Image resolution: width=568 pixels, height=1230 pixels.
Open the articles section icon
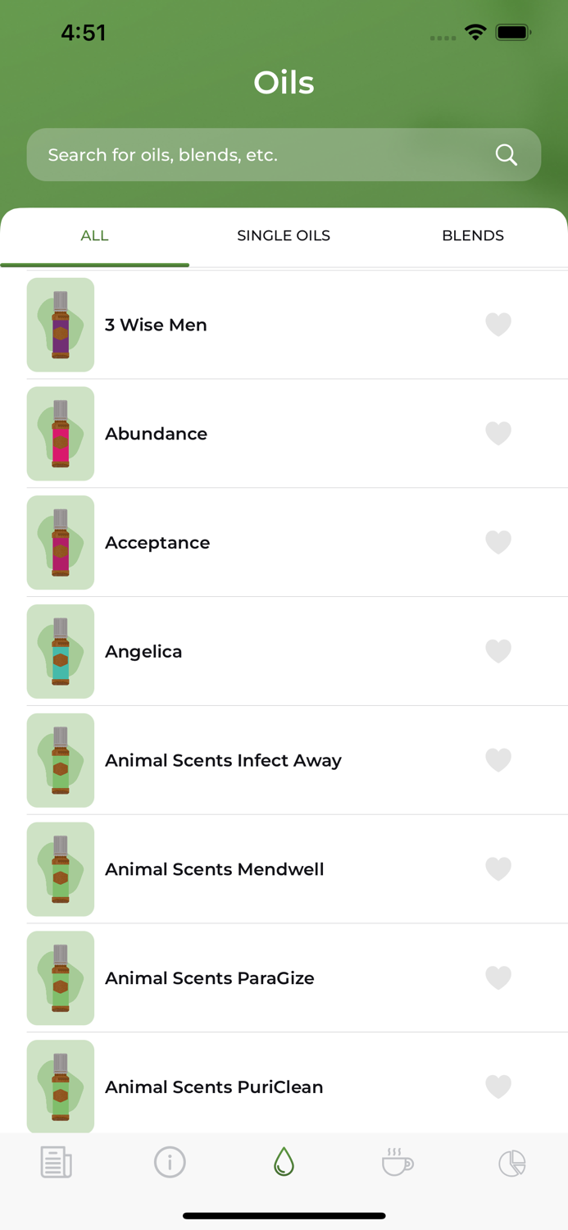coord(57,1162)
